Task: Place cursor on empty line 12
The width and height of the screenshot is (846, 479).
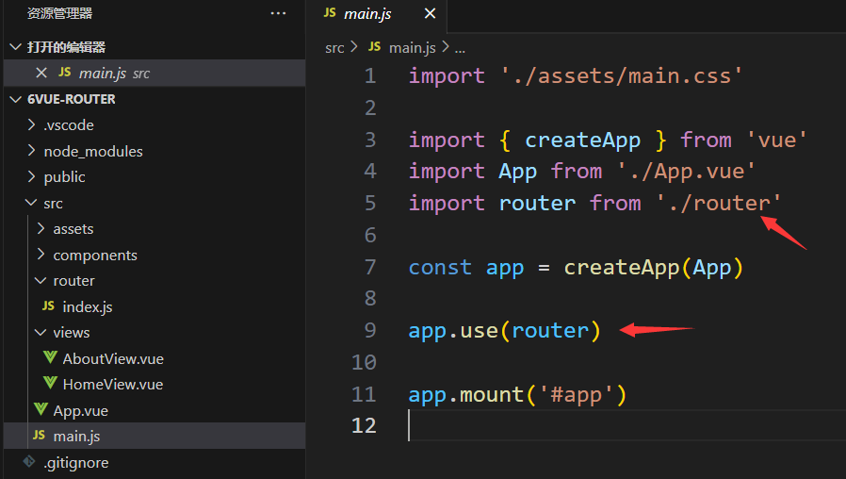Action: tap(626, 425)
